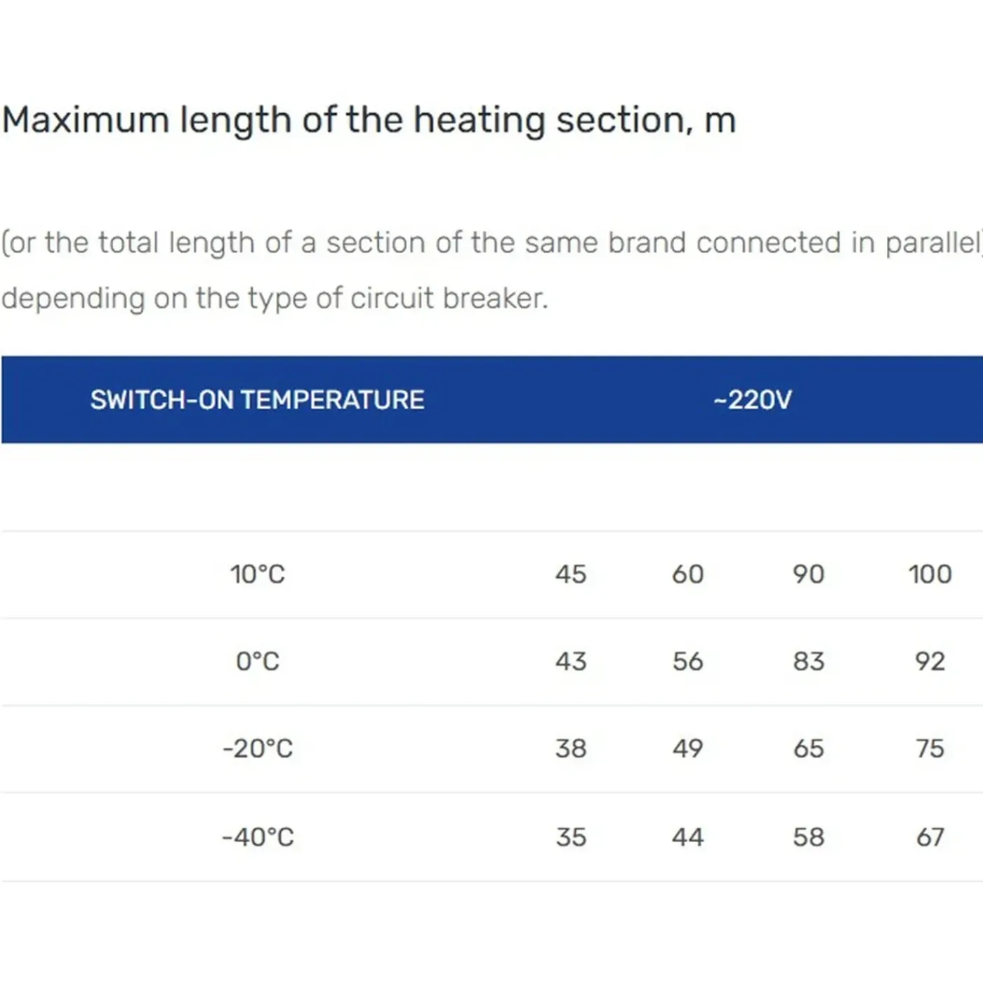Select the -20°C row label
The image size is (983, 983).
click(x=257, y=748)
